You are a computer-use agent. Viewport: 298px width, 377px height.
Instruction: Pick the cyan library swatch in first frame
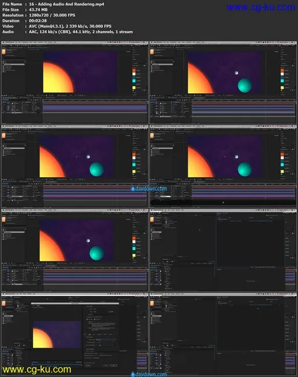pos(134,80)
